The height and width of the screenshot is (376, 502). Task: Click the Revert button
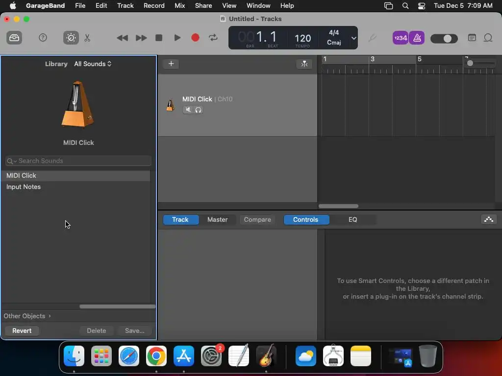tap(22, 330)
